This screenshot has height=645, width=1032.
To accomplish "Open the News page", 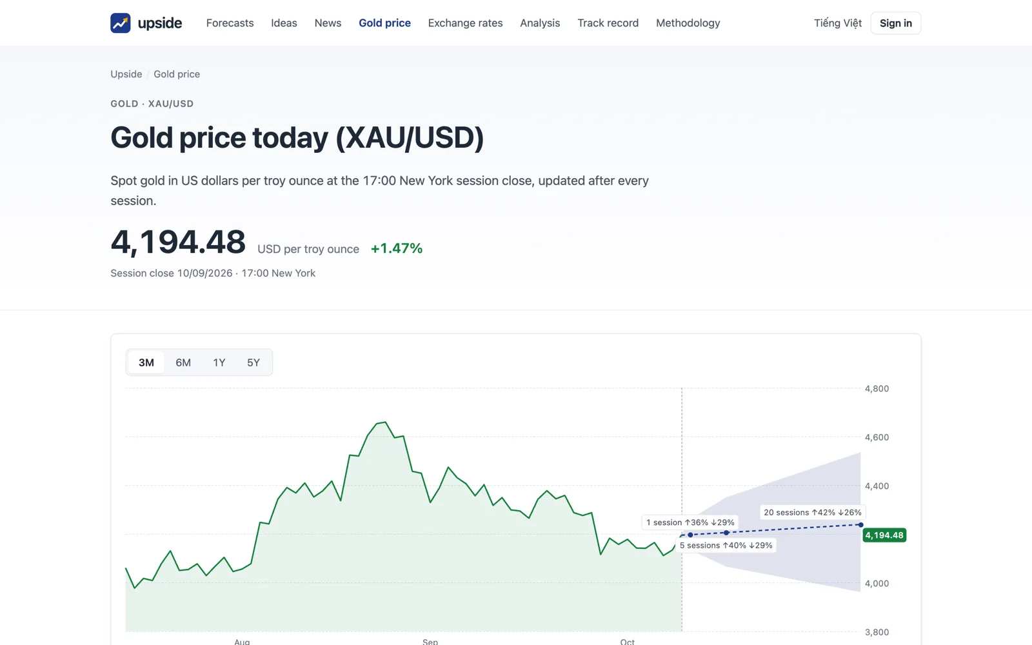I will (x=328, y=23).
